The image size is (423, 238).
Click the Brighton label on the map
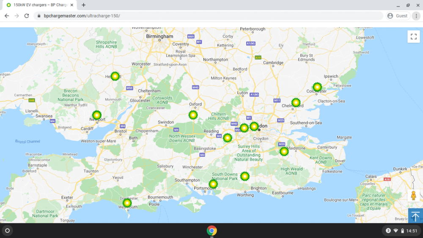258,188
